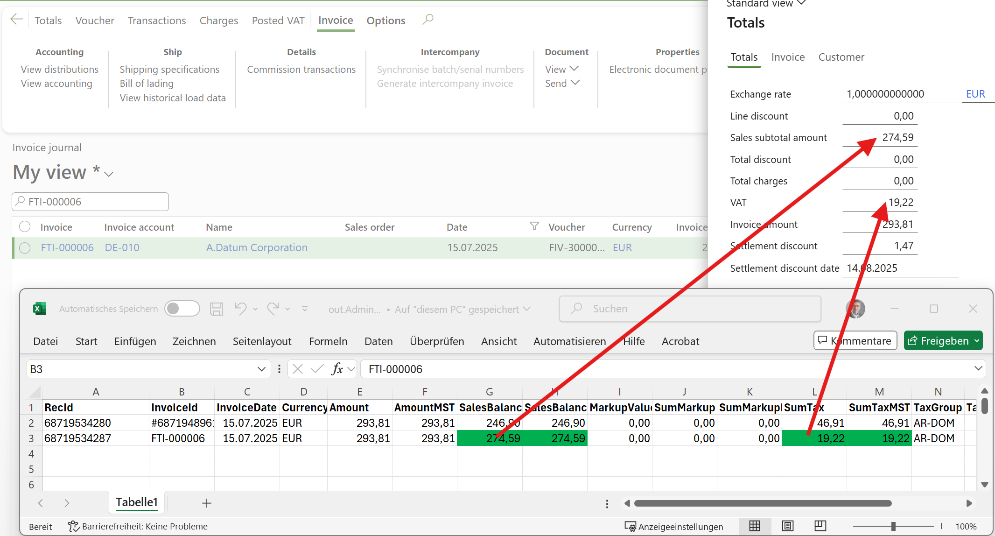Open Anzeigeeinstellungen in status bar
Image resolution: width=995 pixels, height=536 pixels.
(674, 526)
